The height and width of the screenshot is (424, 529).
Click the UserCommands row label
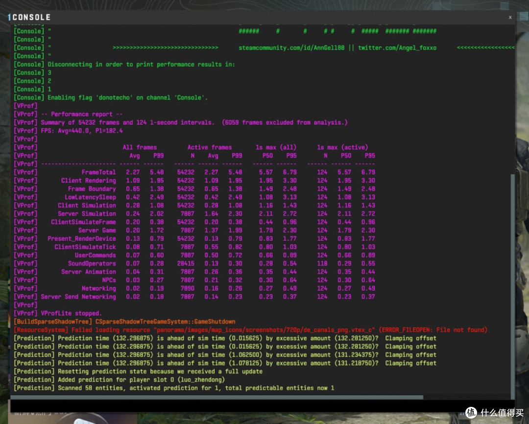(x=95, y=256)
